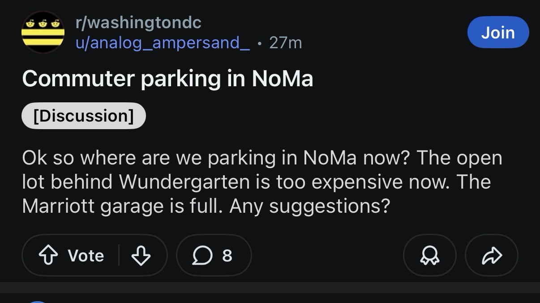Viewport: 540px width, 303px height.
Task: Click the "Marriott garage is full" text
Action: pyautogui.click(x=121, y=206)
